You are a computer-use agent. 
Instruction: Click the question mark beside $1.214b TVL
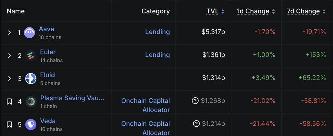tap(196, 124)
